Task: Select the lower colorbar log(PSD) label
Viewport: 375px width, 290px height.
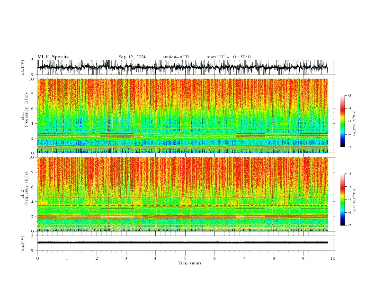Action: (x=355, y=202)
